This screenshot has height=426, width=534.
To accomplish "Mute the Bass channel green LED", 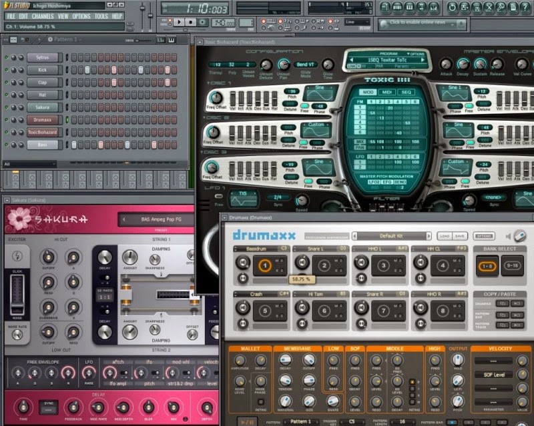I will [6, 145].
